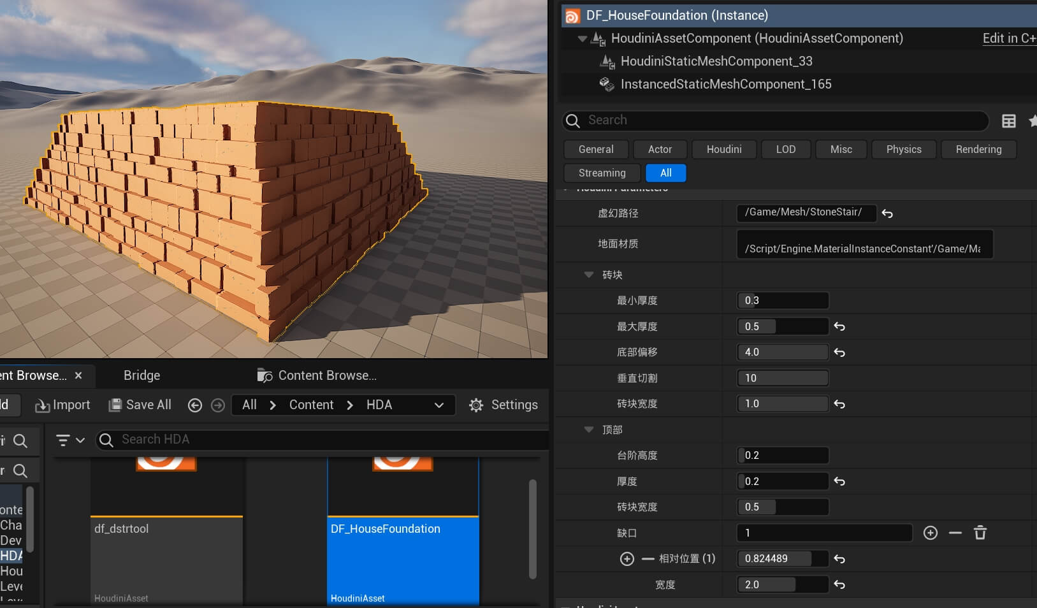The image size is (1037, 608).
Task: Click the 砖块宽度 value 1.0 under 砖块
Action: 783,403
